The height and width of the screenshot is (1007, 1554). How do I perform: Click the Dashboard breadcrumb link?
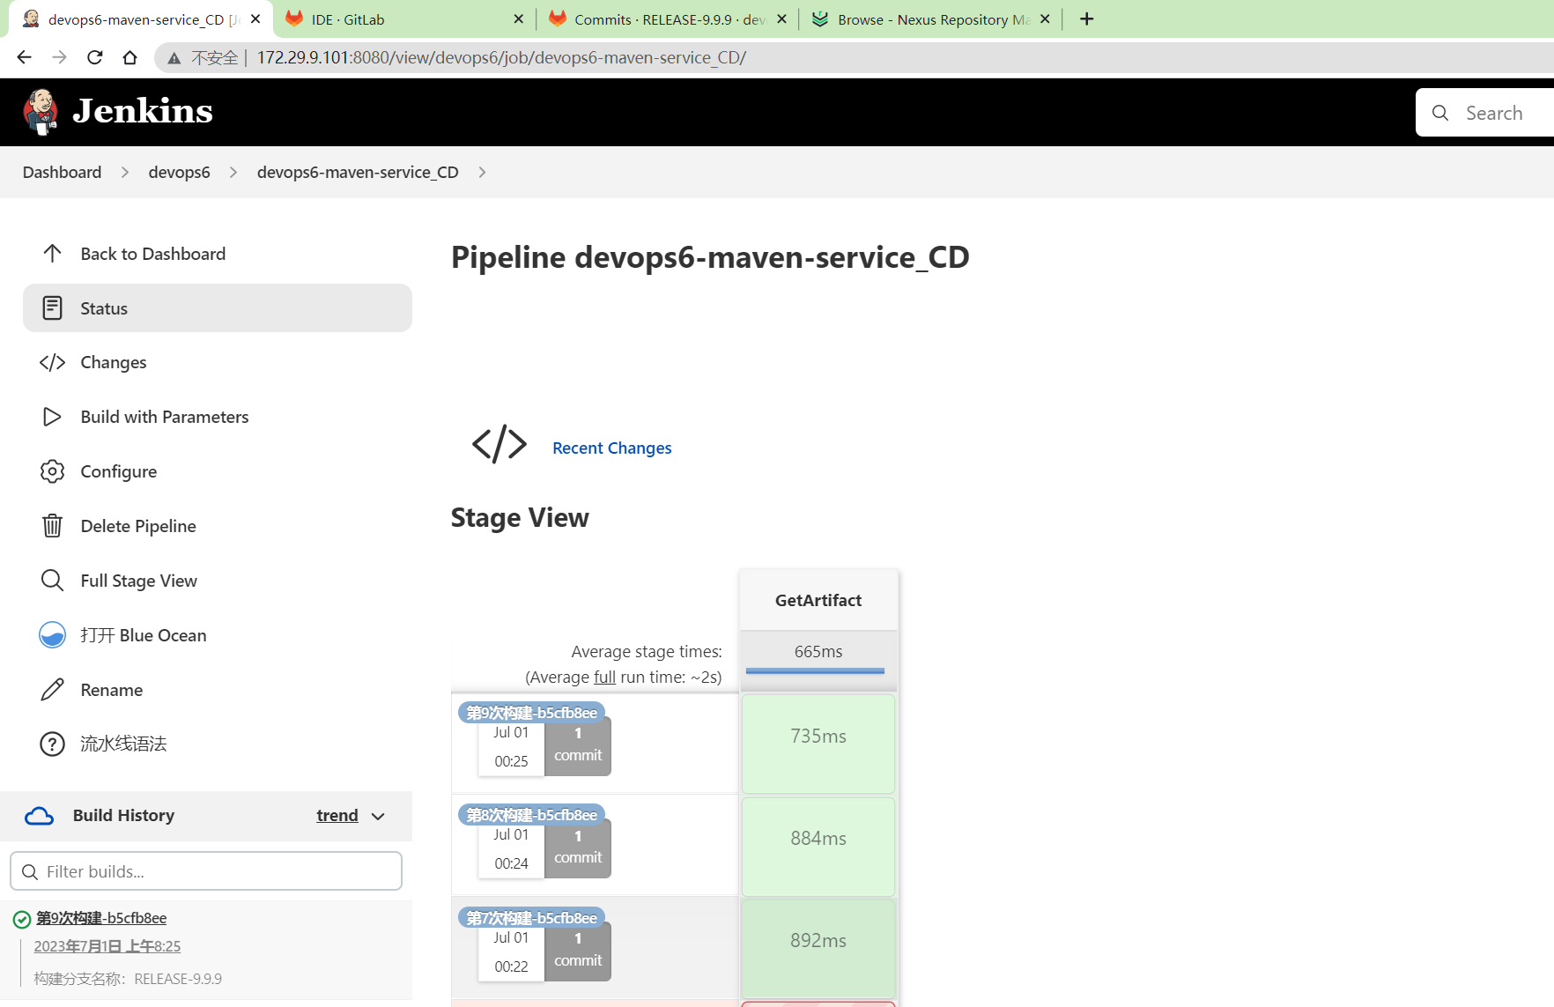click(x=62, y=172)
